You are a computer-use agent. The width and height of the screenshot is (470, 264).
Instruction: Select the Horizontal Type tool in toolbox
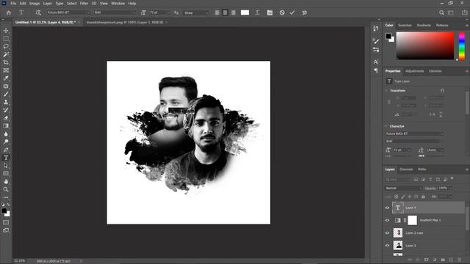pos(6,158)
